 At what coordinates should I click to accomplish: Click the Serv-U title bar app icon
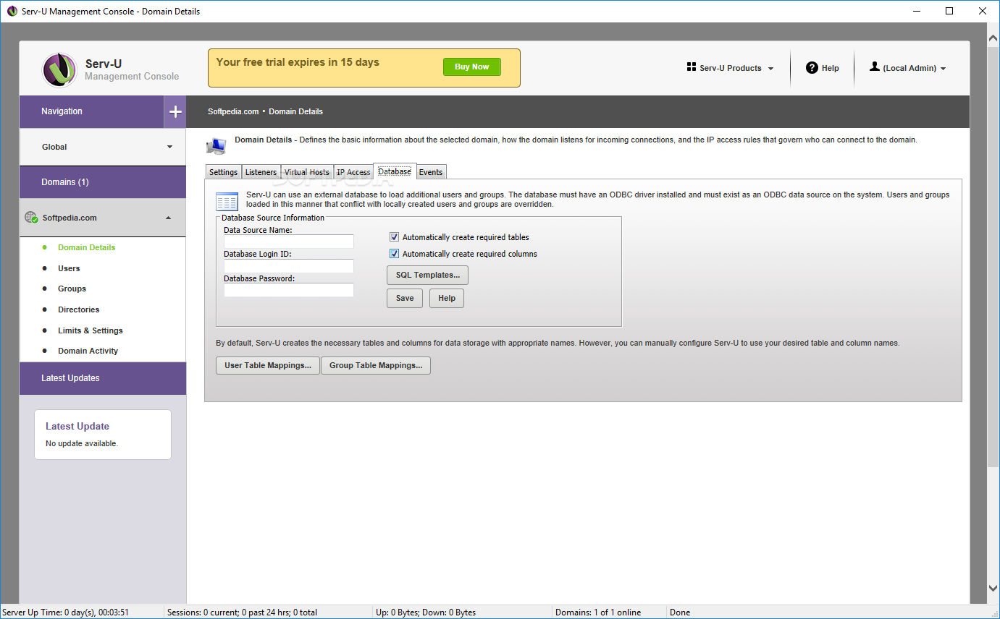(12, 11)
